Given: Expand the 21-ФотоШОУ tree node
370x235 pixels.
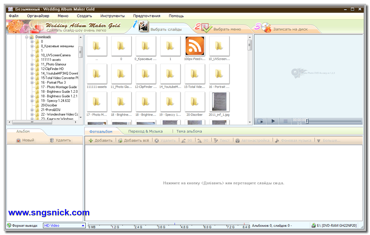Looking at the screenshot, I should pos(32,110).
